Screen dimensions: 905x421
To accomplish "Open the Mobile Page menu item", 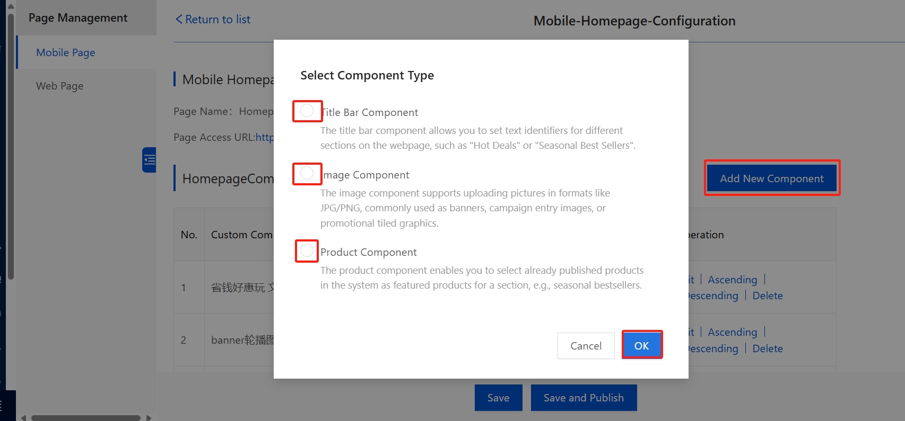I will click(x=66, y=52).
